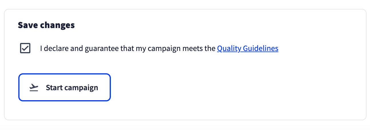Click the word "Save" in the section title
Image resolution: width=370 pixels, height=130 pixels.
pos(28,25)
